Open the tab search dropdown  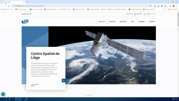pyautogui.click(x=2, y=2)
